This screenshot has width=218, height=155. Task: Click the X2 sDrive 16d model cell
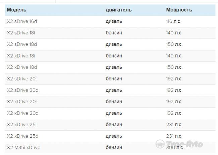(x=22, y=21)
